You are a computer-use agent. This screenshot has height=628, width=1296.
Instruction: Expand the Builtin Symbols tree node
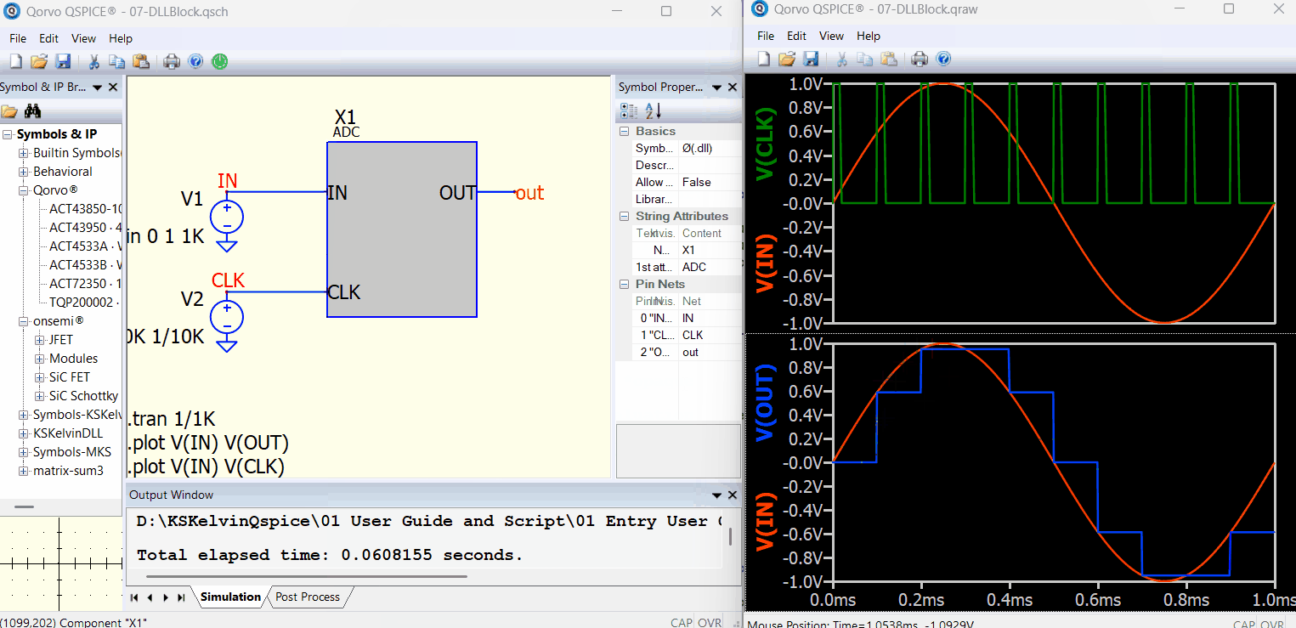tap(24, 153)
